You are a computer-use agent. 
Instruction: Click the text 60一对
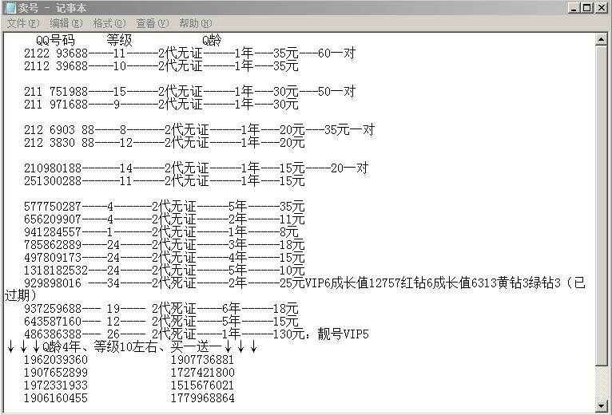(x=336, y=53)
